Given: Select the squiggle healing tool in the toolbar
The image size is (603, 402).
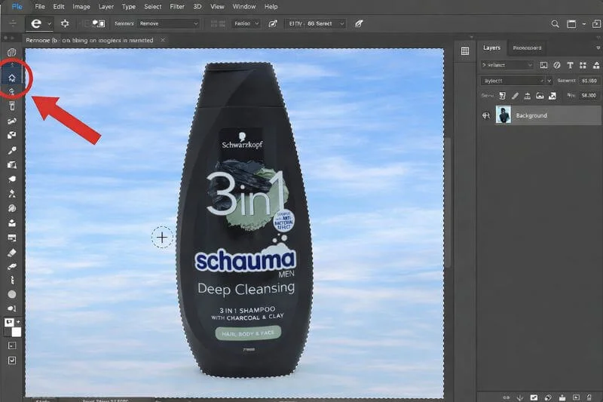Looking at the screenshot, I should 12,121.
